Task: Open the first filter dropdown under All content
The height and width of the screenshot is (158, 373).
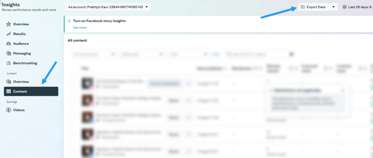Action: [93, 54]
